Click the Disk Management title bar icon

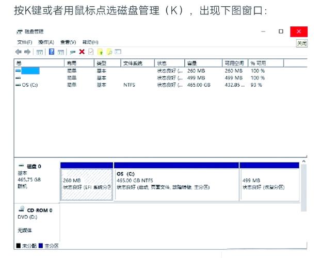(20, 32)
